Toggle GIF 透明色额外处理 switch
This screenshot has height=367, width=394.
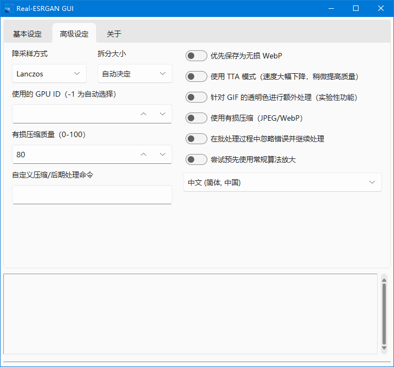click(x=196, y=97)
